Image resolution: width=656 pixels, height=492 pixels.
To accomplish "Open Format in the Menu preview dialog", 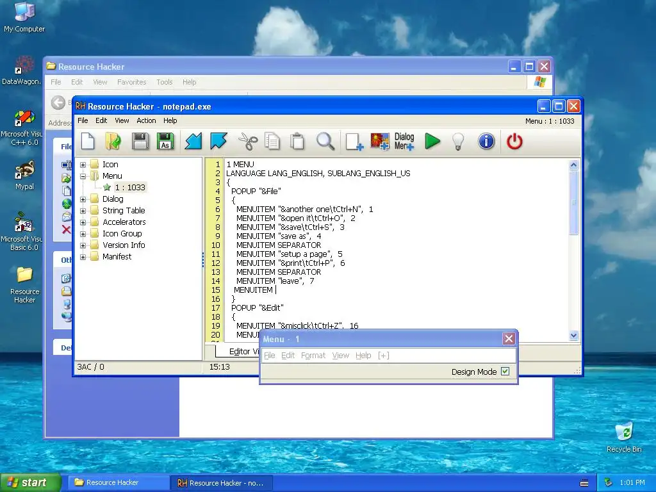I will click(x=313, y=355).
